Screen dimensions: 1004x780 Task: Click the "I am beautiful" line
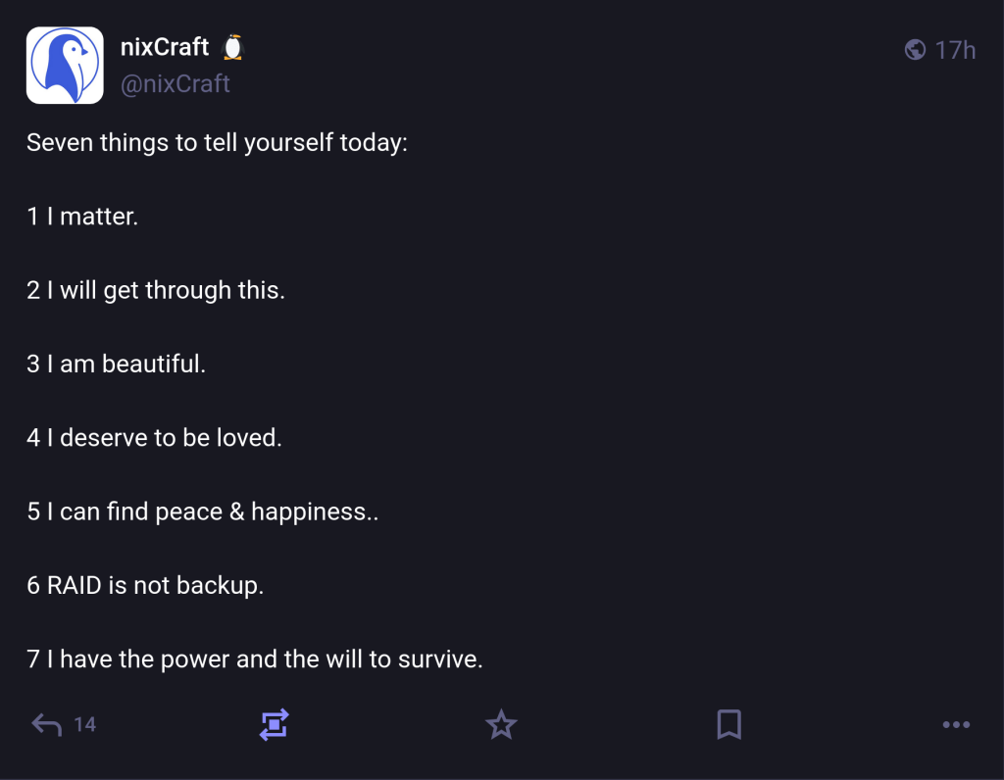(116, 365)
